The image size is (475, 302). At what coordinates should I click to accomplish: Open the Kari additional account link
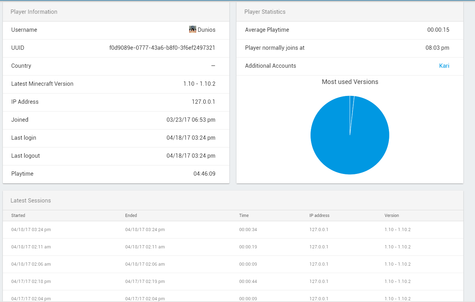(444, 66)
